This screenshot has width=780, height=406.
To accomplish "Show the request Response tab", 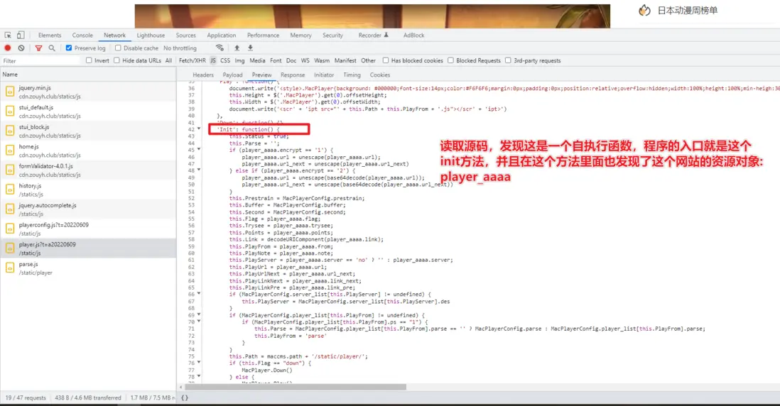I will coord(293,75).
